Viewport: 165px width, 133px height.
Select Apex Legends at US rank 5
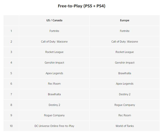(54, 73)
